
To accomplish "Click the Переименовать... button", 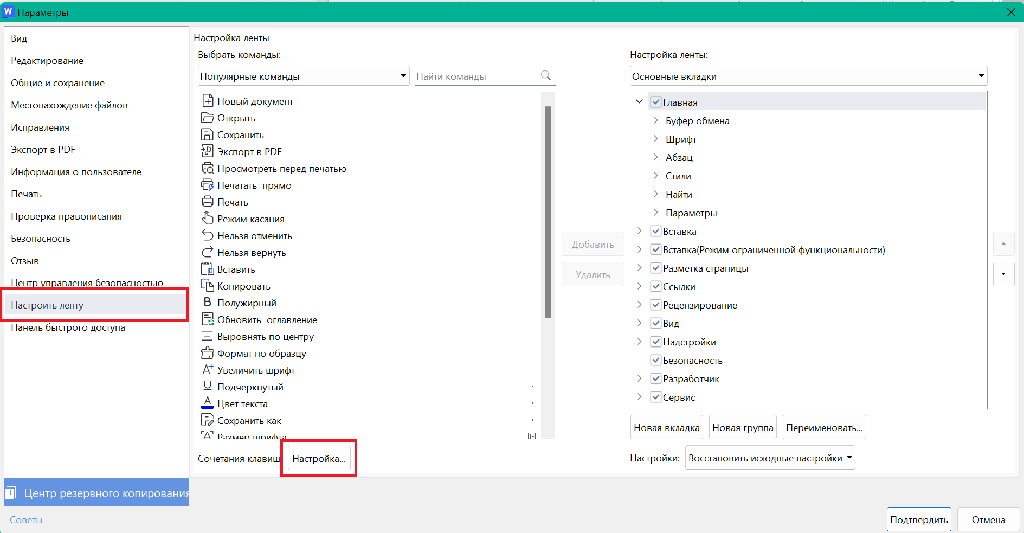I will 825,427.
